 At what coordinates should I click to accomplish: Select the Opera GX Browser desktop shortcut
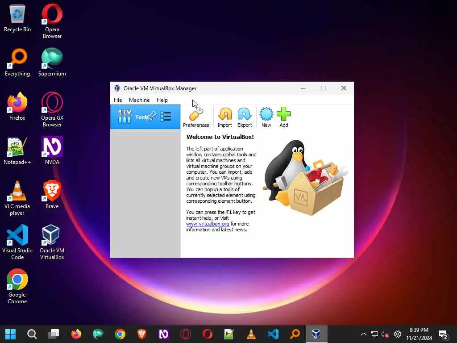pos(52,110)
